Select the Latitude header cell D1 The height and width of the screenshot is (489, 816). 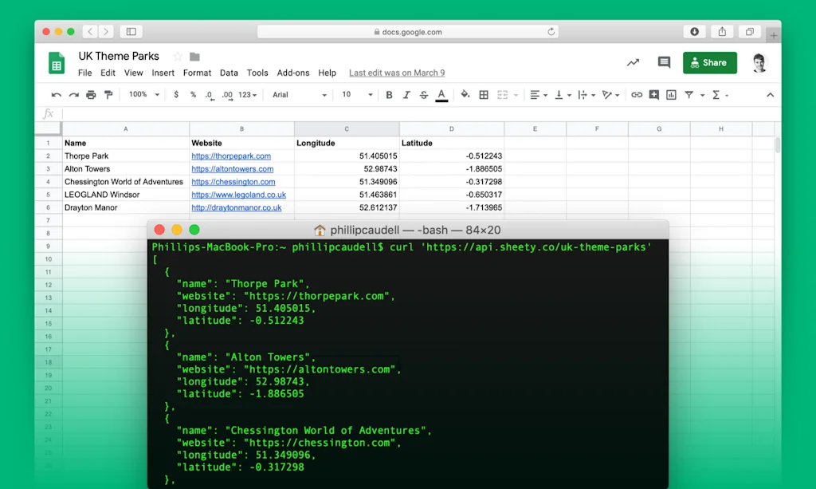point(451,143)
